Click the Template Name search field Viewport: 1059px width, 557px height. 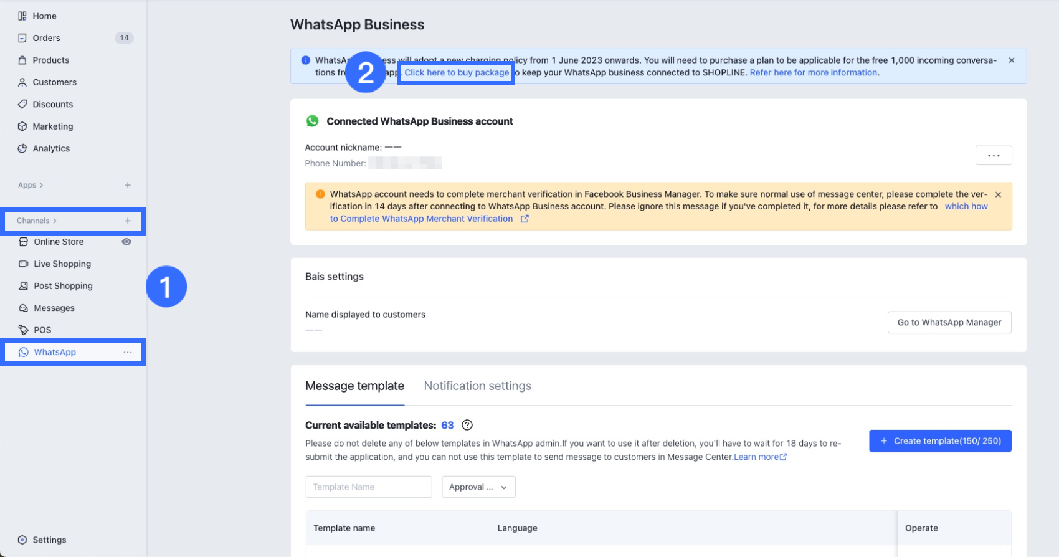369,487
